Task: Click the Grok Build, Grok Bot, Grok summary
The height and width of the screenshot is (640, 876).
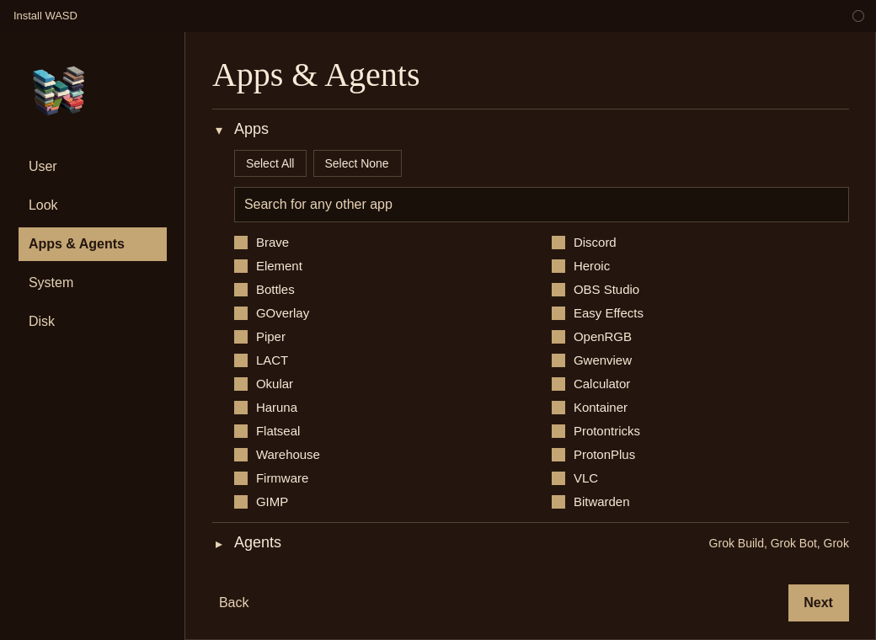Action: tap(778, 543)
